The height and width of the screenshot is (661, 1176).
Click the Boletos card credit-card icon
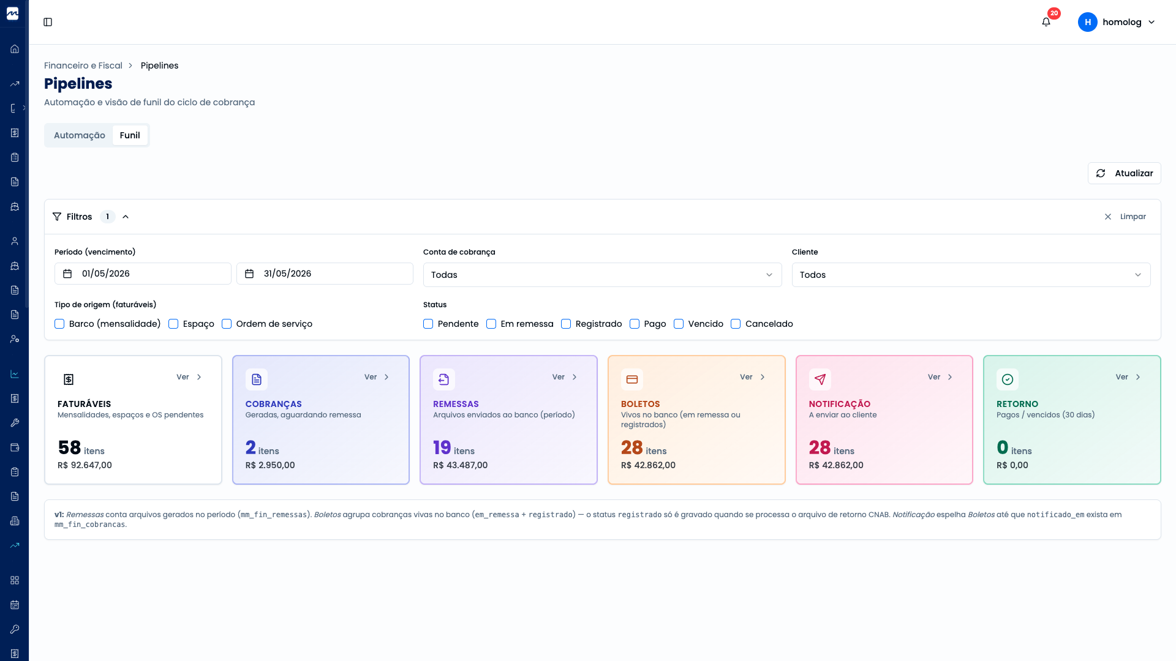coord(632,379)
